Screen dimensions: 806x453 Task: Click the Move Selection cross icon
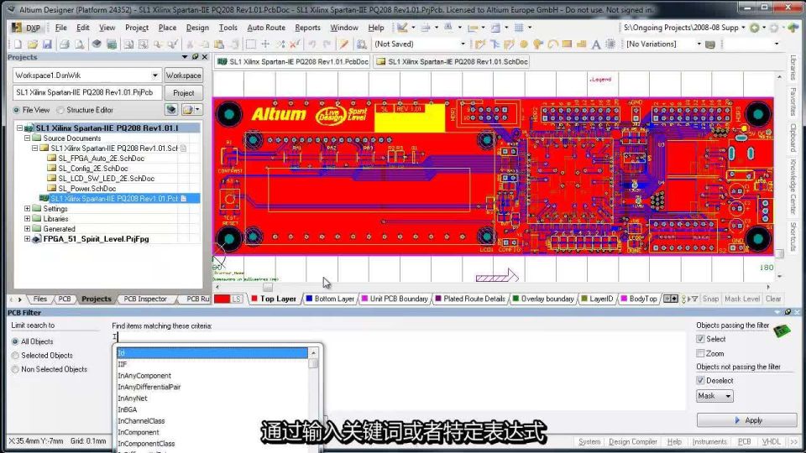click(265, 44)
